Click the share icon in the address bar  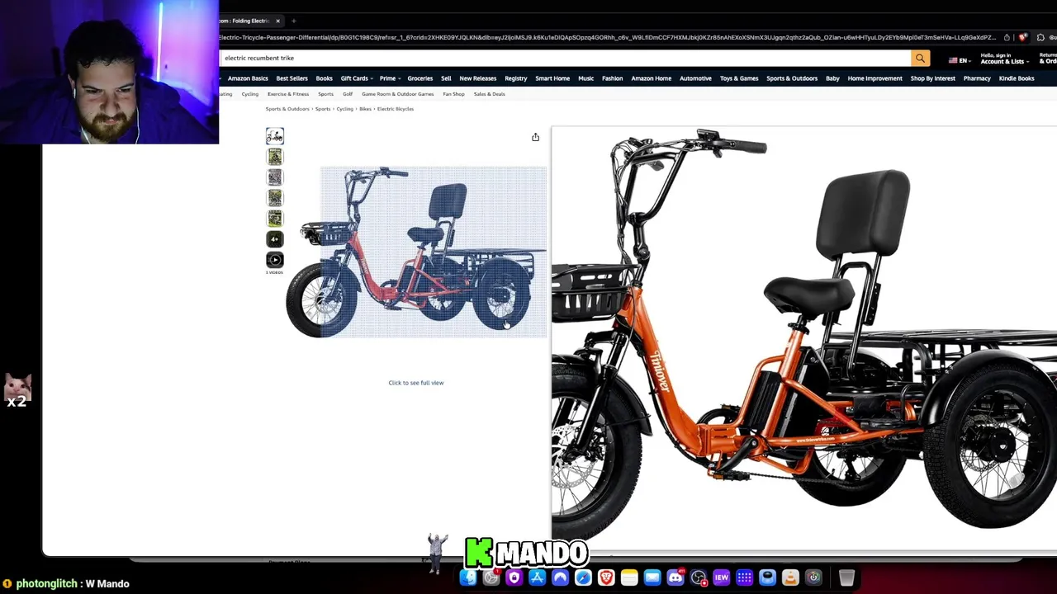(1007, 37)
